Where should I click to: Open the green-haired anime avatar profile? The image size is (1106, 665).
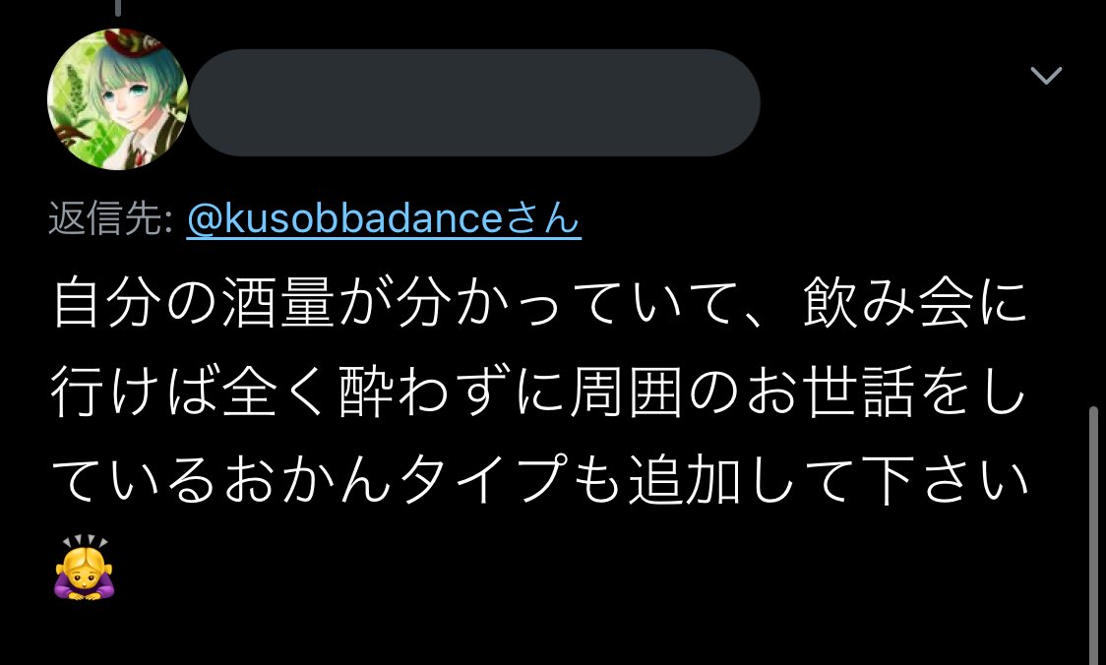click(118, 99)
